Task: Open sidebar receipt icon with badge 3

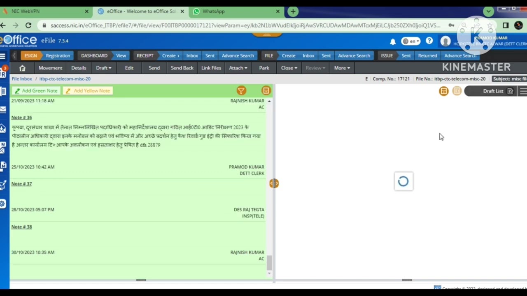Action: [3, 72]
